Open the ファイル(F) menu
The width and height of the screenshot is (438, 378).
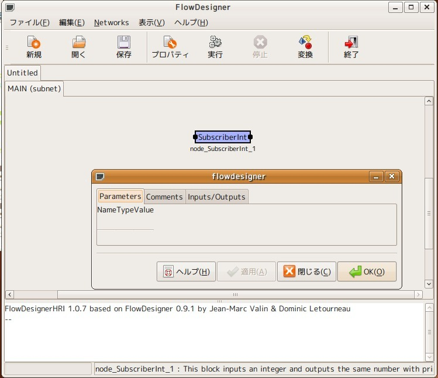[x=29, y=22]
